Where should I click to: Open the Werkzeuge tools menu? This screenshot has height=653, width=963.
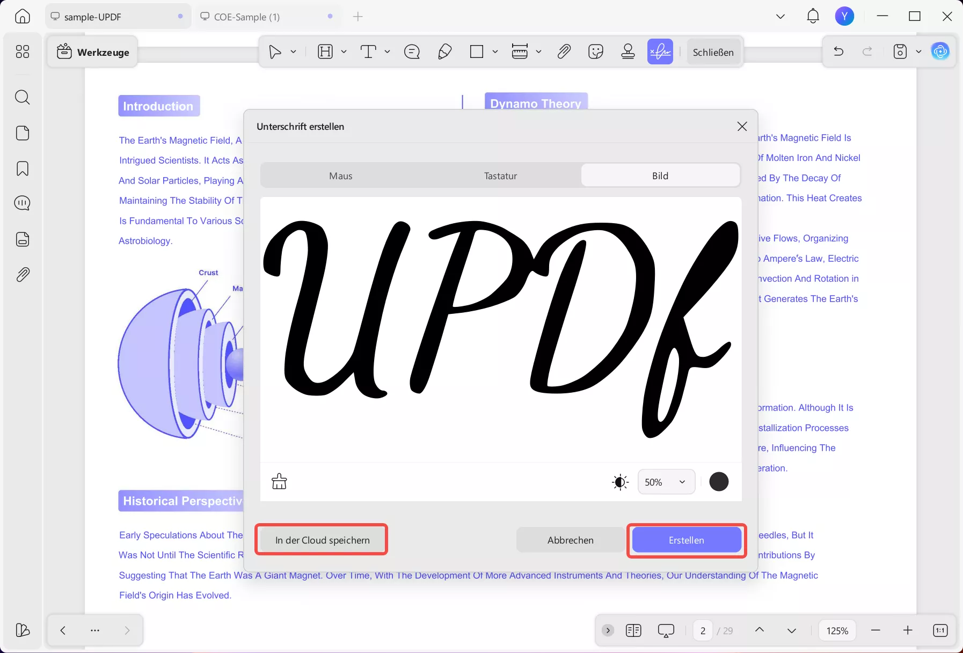pyautogui.click(x=93, y=52)
